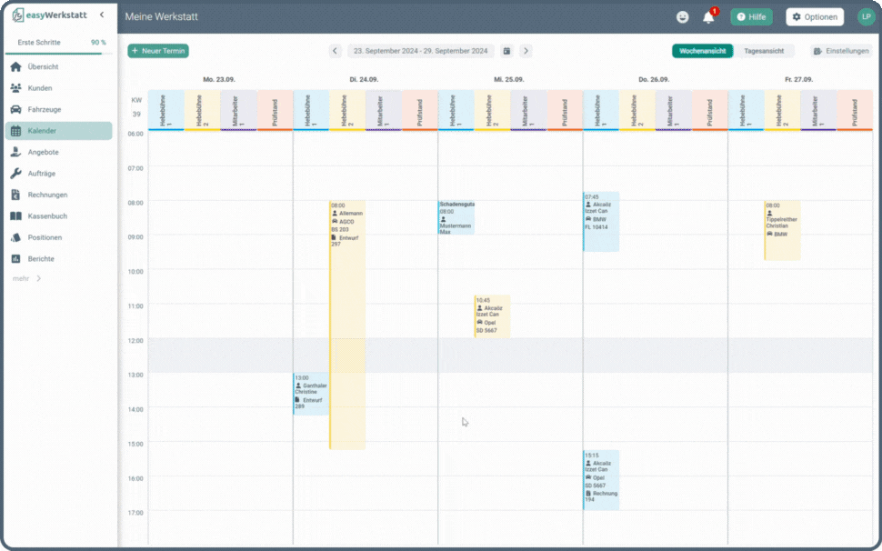Go to next week with right arrow
This screenshot has width=882, height=551.
tap(526, 51)
